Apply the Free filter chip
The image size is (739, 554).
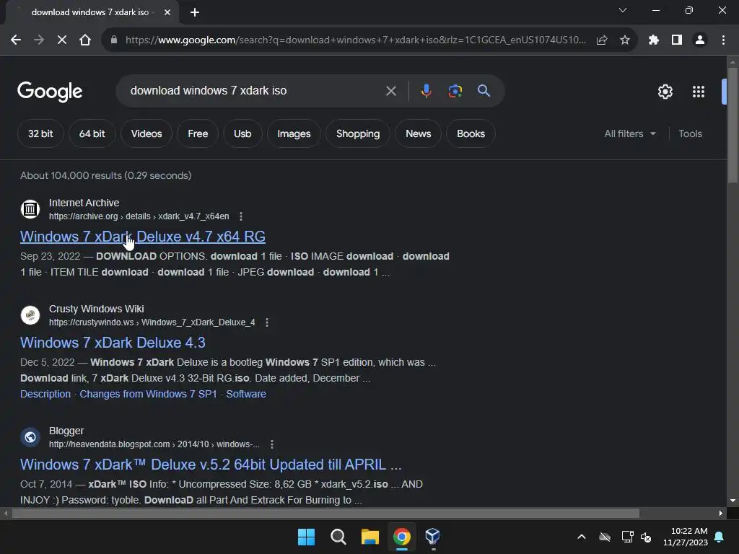[198, 133]
